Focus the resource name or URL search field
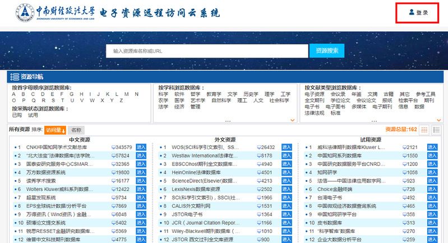This screenshot has width=448, height=243. (x=207, y=51)
